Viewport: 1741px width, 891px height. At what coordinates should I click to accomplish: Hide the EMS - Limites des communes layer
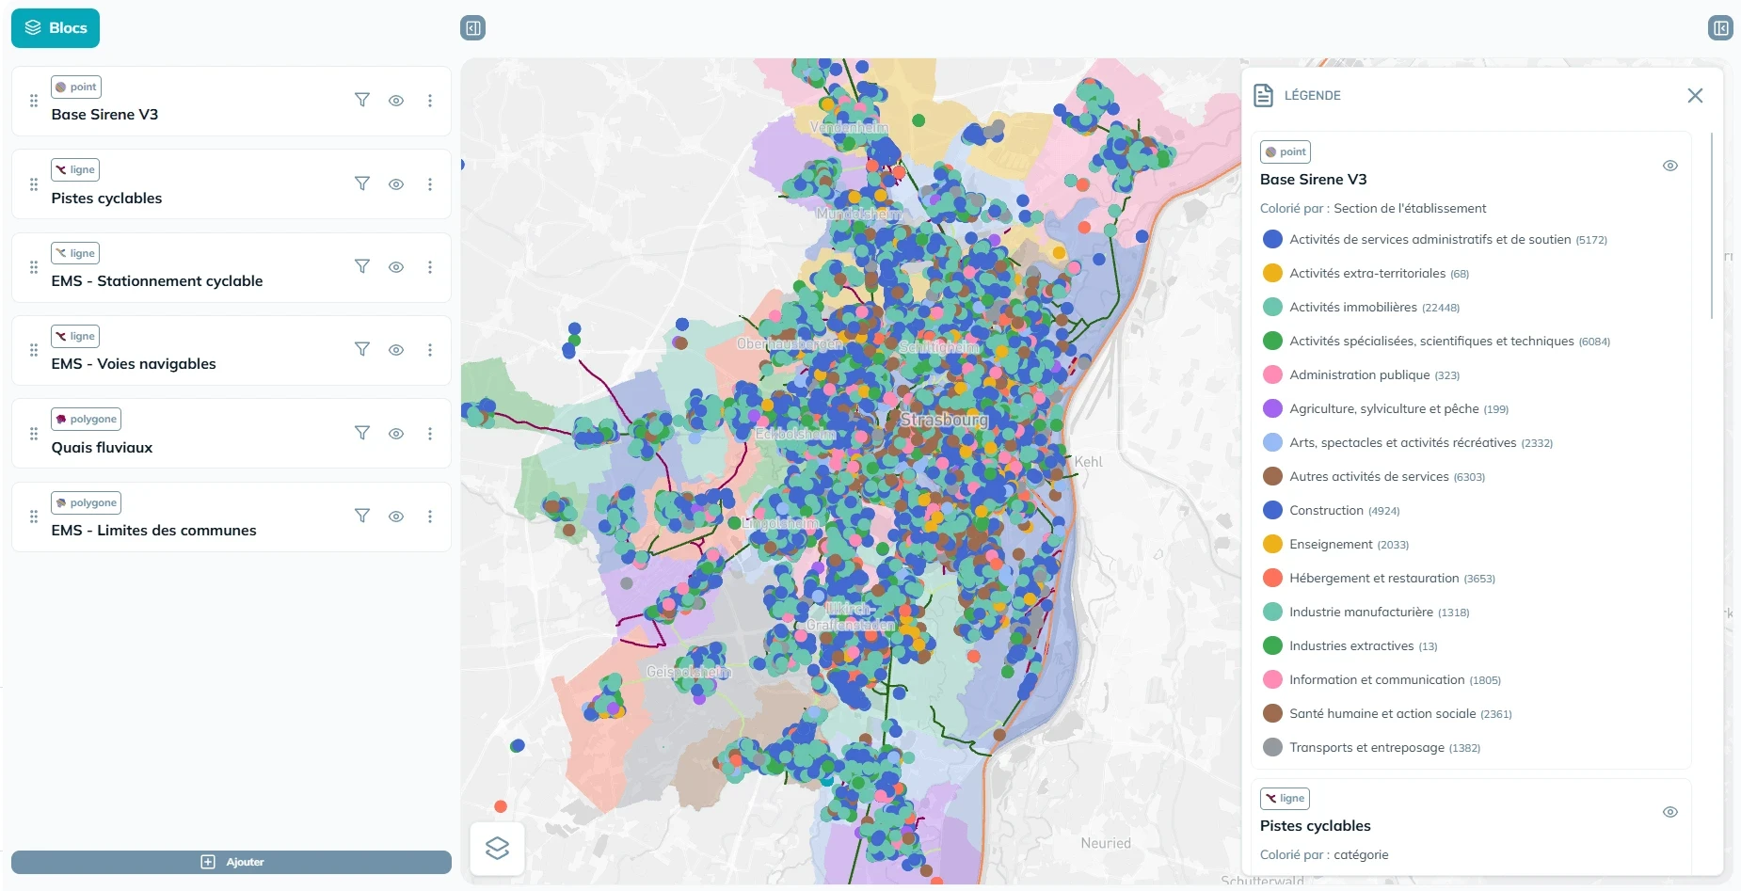396,516
